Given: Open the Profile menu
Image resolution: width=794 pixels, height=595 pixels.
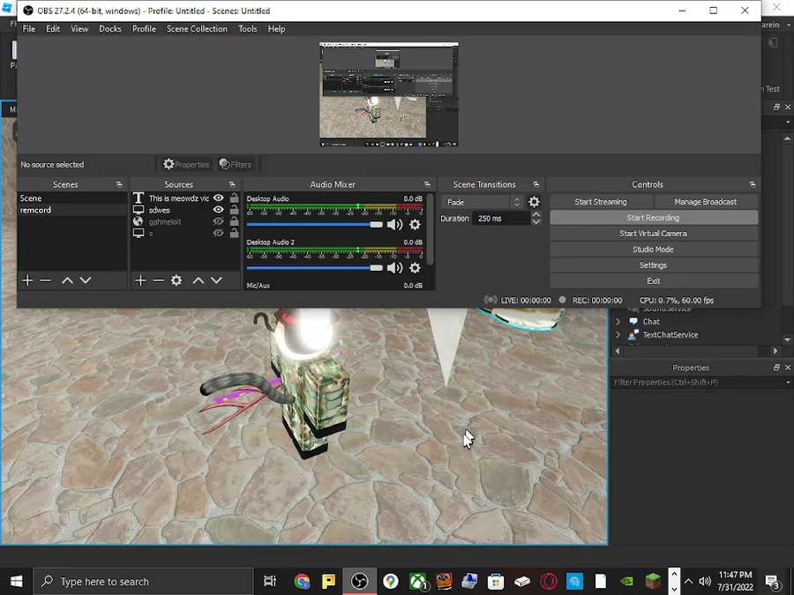Looking at the screenshot, I should [144, 29].
